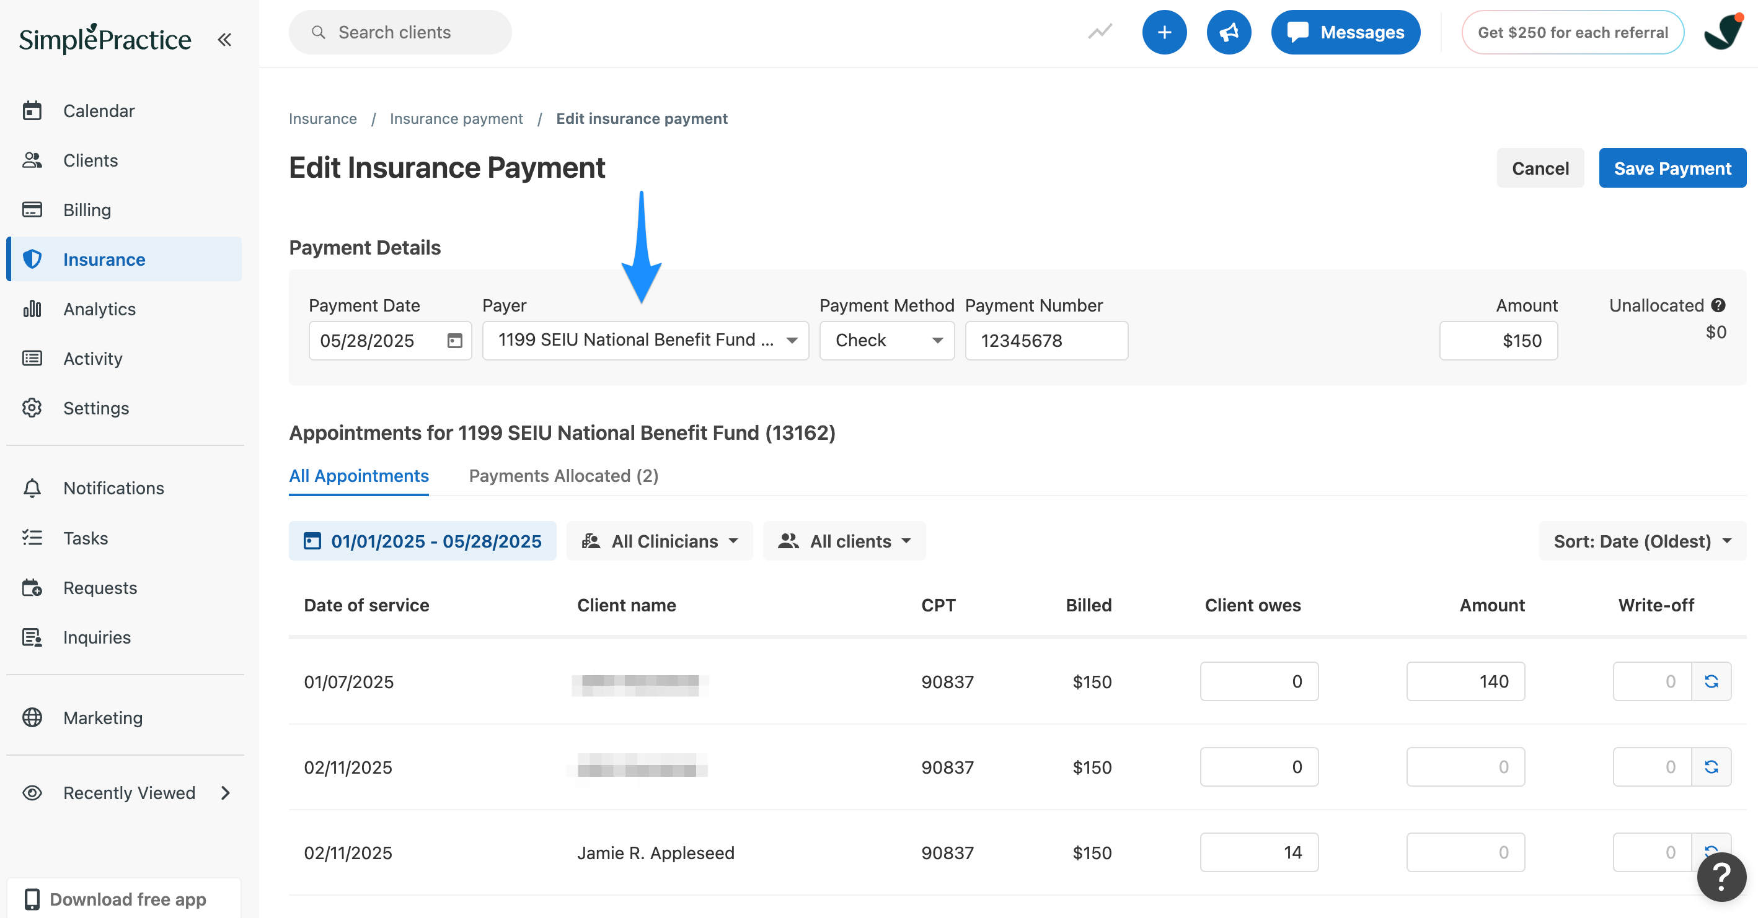
Task: Click the Unallocated help question-mark icon
Action: coord(1718,305)
